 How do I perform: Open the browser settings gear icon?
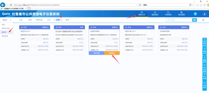pos(205,5)
